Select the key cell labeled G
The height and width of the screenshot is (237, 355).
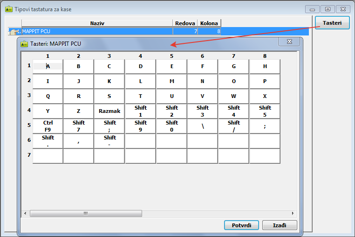[x=234, y=66]
